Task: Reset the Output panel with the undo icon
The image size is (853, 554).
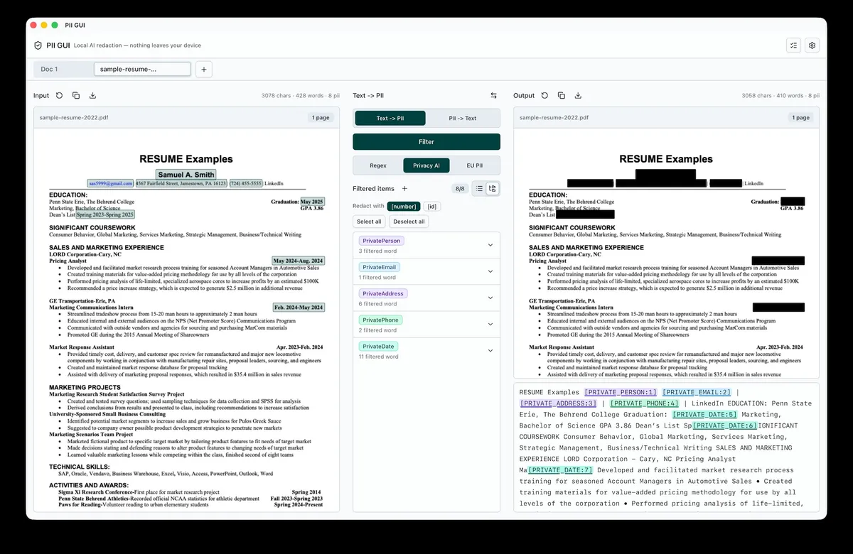Action: tap(544, 95)
